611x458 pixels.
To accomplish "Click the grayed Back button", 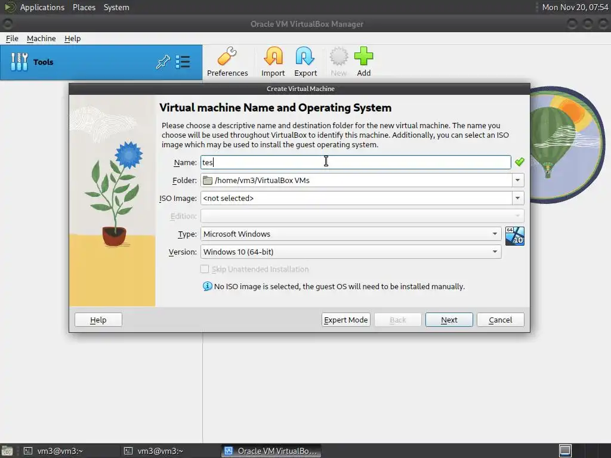I will click(x=397, y=320).
